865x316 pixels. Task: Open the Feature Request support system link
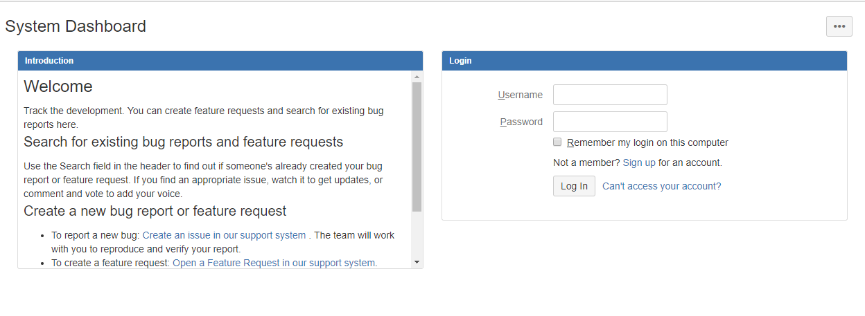274,263
